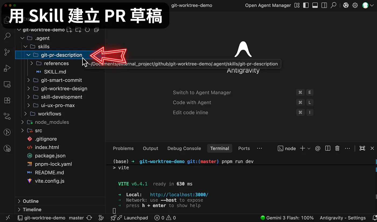Open Extensions view in activity bar

pos(7,100)
